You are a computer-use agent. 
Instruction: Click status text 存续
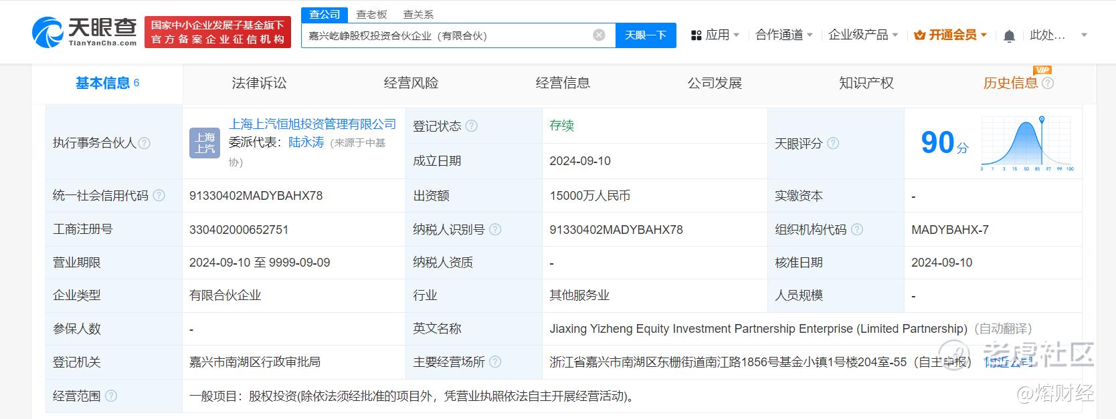click(x=562, y=126)
